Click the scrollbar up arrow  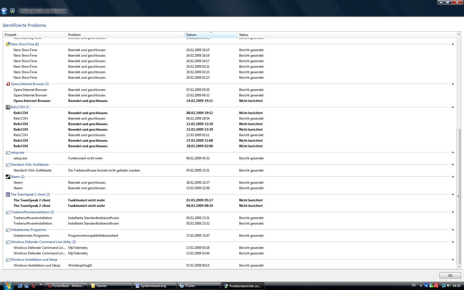point(458,34)
